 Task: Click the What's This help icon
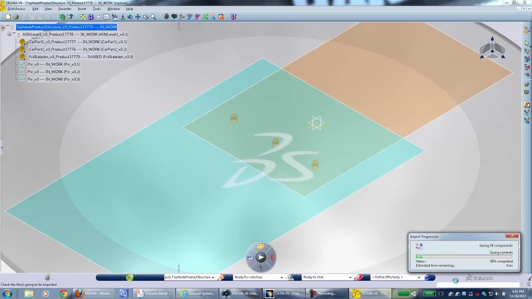70,17
